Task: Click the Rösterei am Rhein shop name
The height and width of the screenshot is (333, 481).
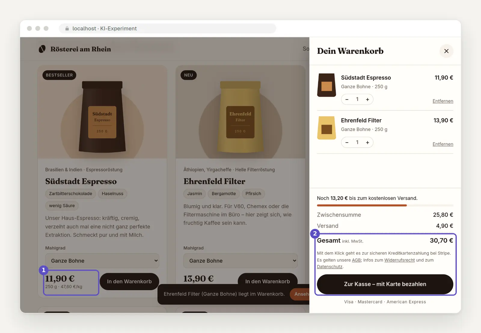Action: [x=81, y=49]
